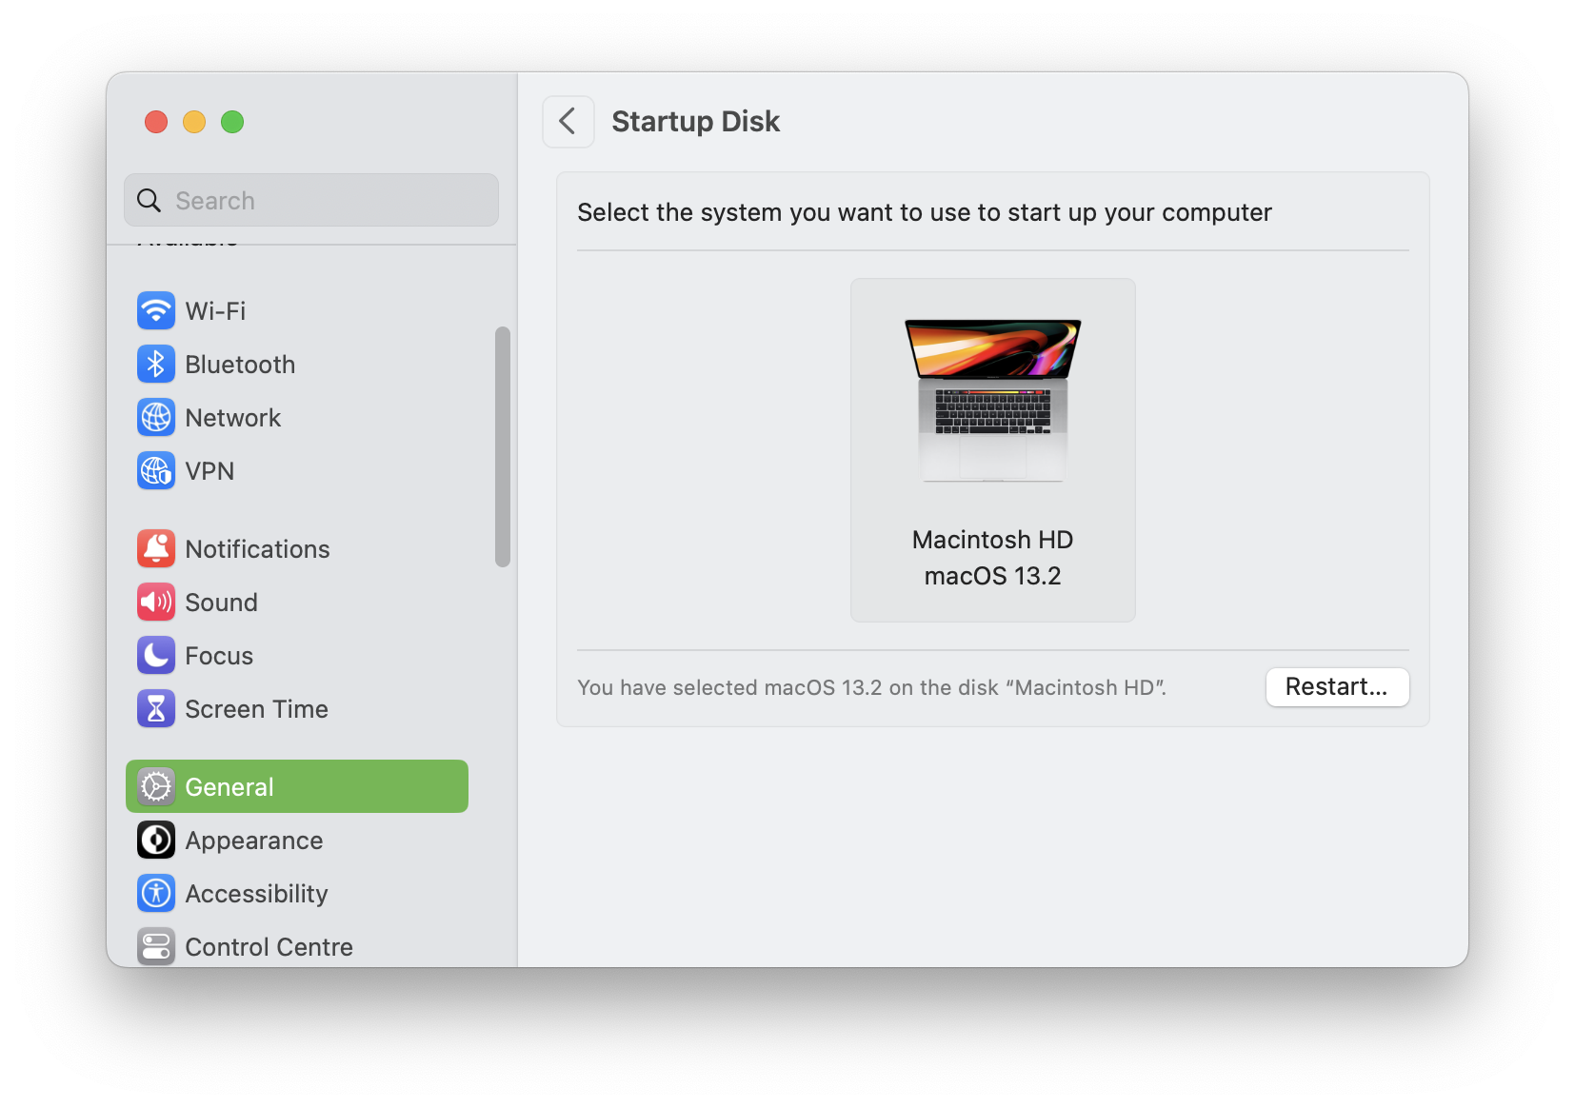Select the Network globe icon

pos(155,417)
